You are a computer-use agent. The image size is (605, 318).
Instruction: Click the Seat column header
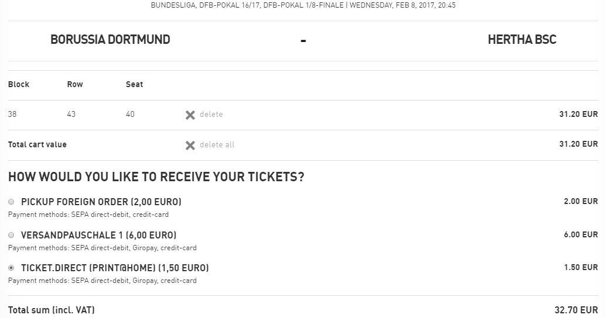tap(134, 84)
